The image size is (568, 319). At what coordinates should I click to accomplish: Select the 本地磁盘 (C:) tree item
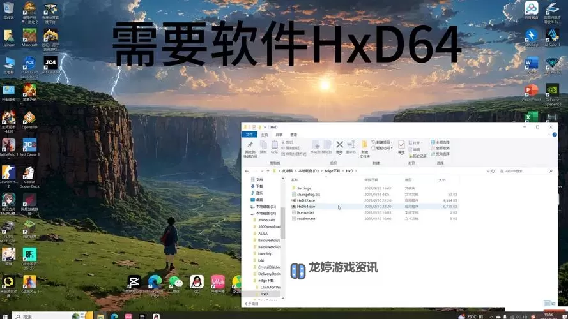pos(265,207)
